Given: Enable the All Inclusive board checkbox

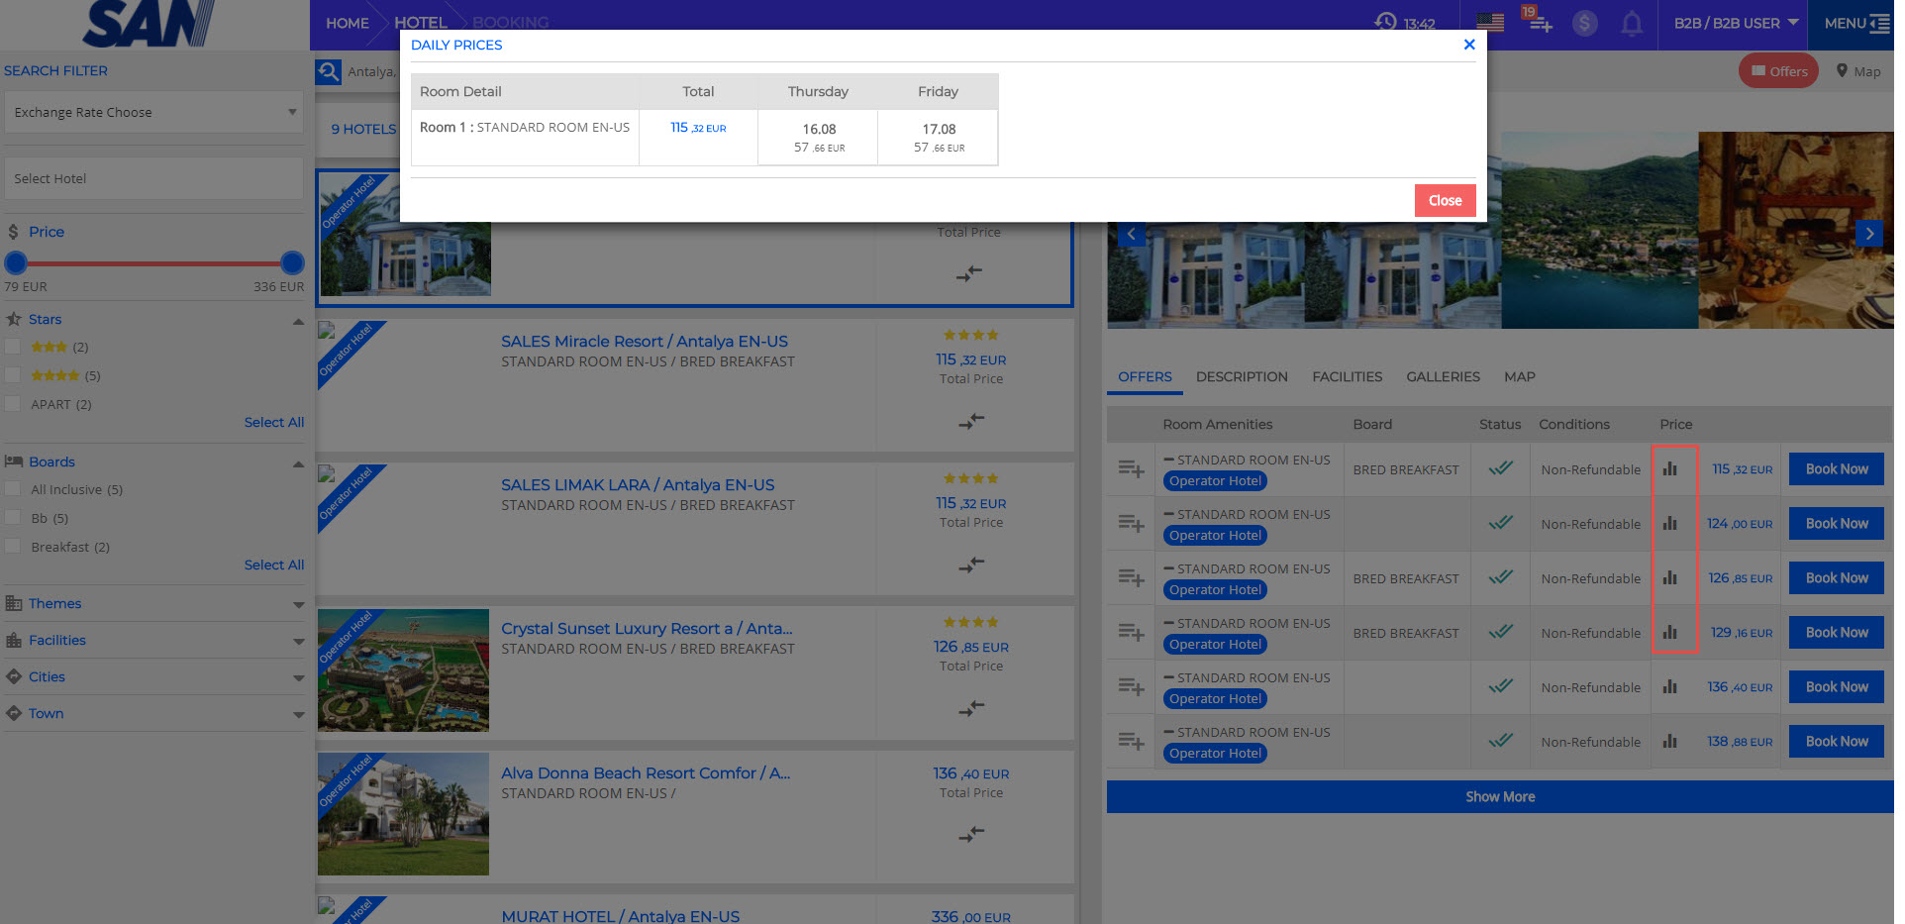Looking at the screenshot, I should point(13,489).
